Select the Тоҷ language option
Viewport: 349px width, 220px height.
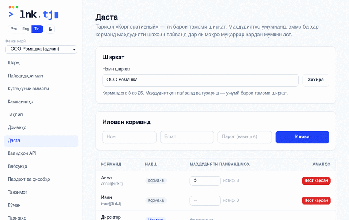[x=37, y=29]
